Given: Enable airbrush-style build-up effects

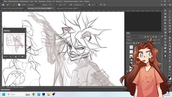Looking at the screenshot, I should 71,5.
